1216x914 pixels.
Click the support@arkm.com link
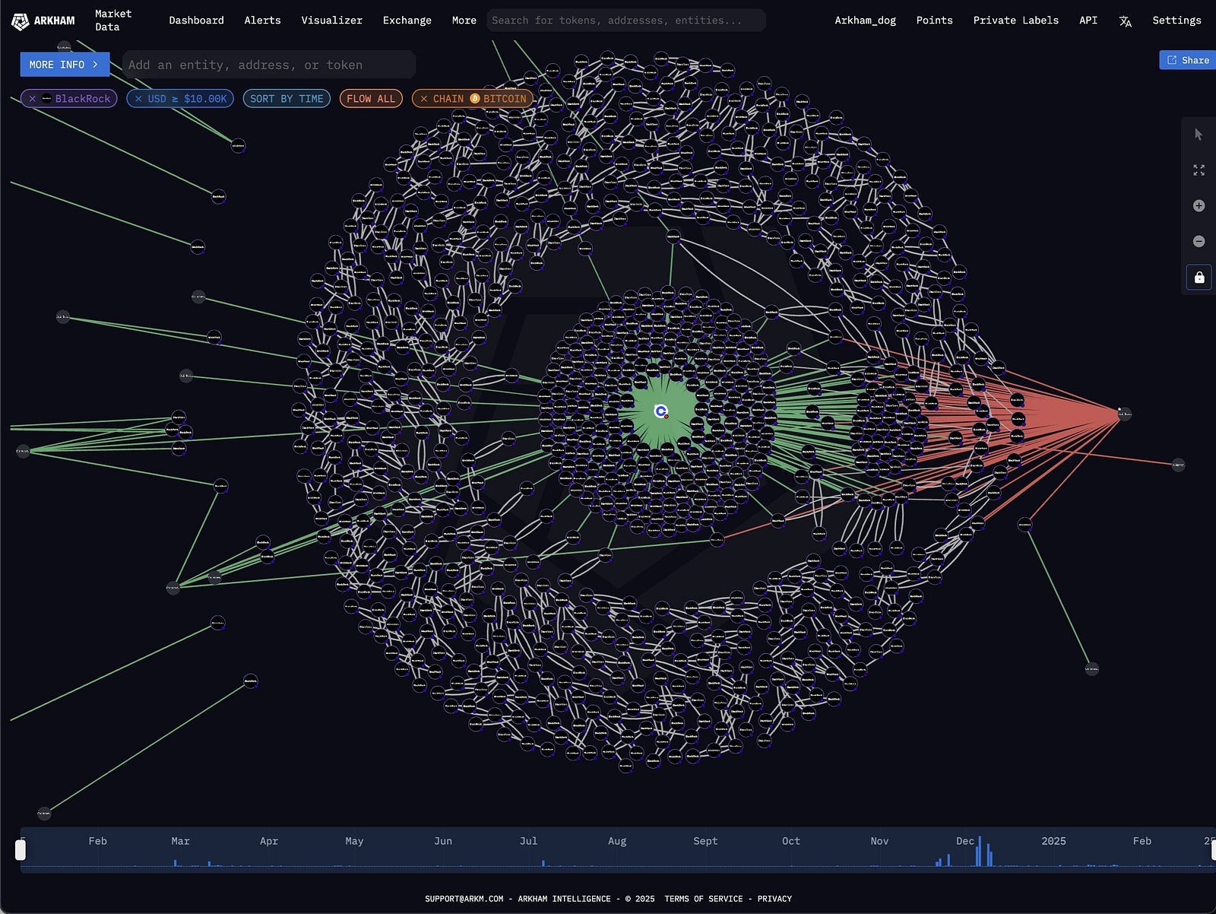point(464,899)
